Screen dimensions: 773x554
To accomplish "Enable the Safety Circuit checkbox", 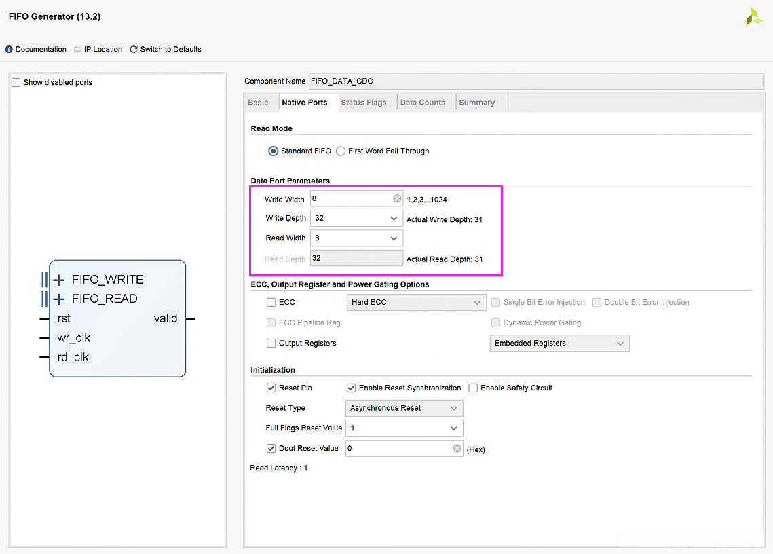I will 473,388.
